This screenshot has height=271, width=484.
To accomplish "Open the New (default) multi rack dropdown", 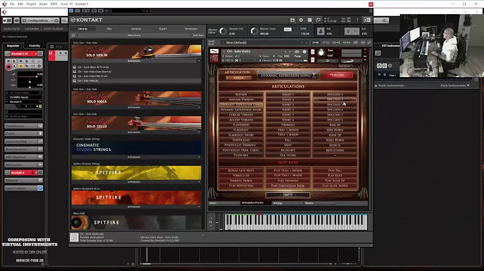I will (265, 42).
